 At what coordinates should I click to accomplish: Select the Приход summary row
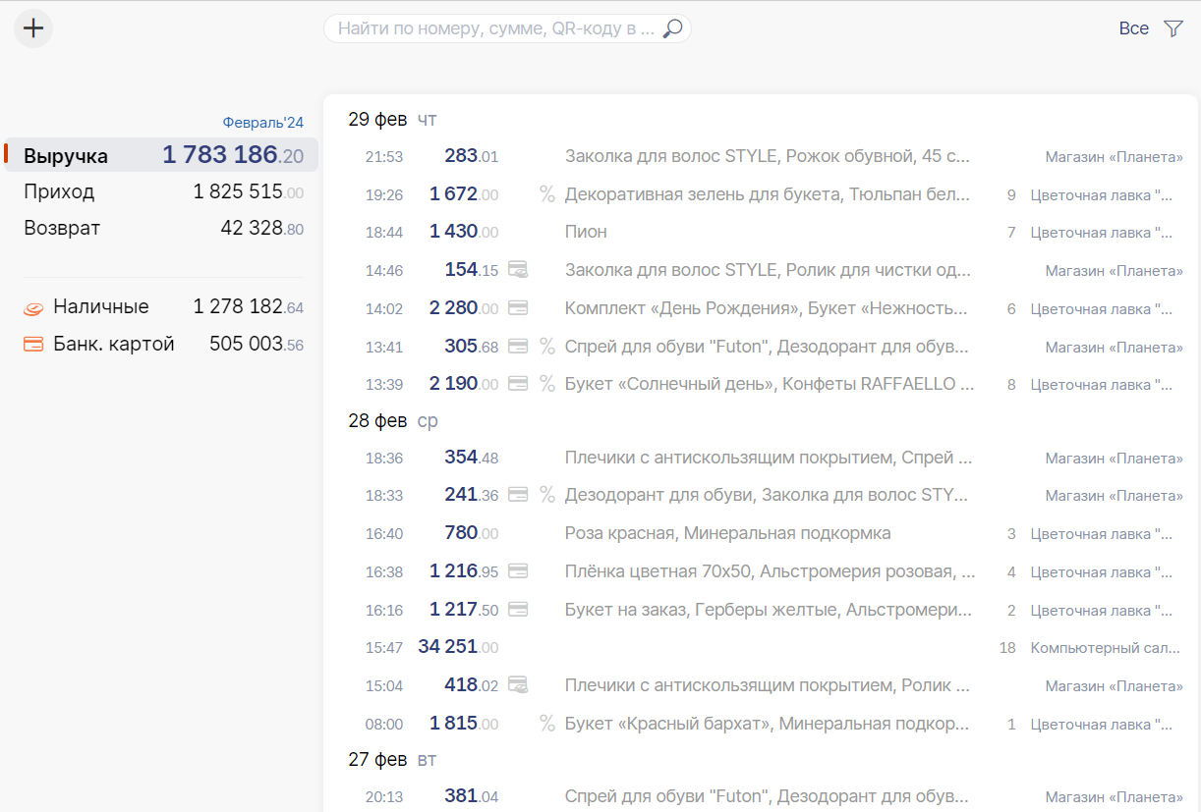[162, 191]
